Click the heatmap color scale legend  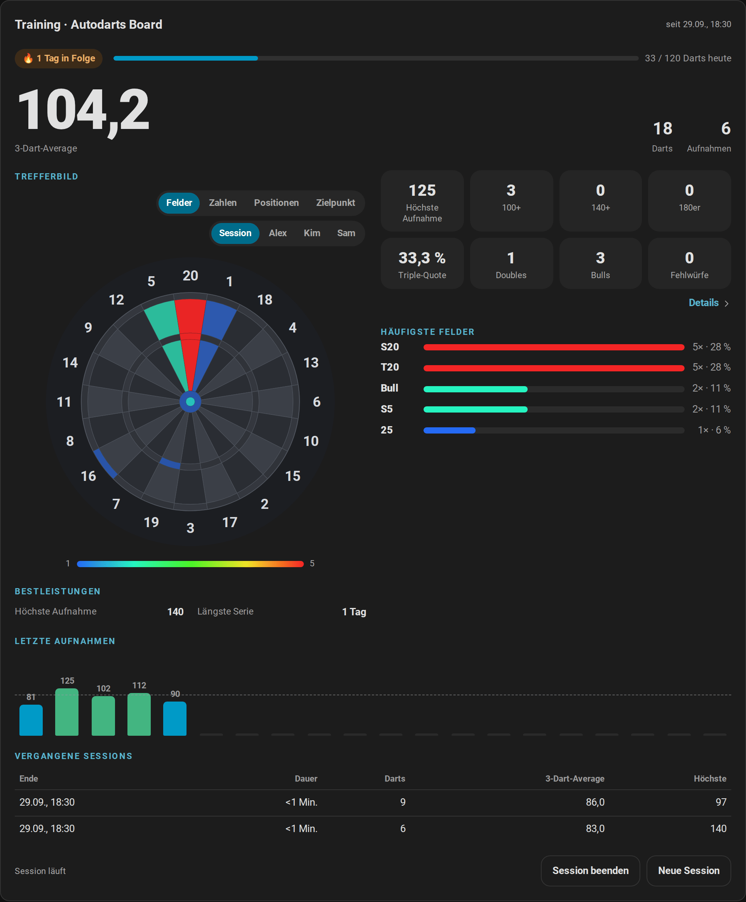[190, 564]
